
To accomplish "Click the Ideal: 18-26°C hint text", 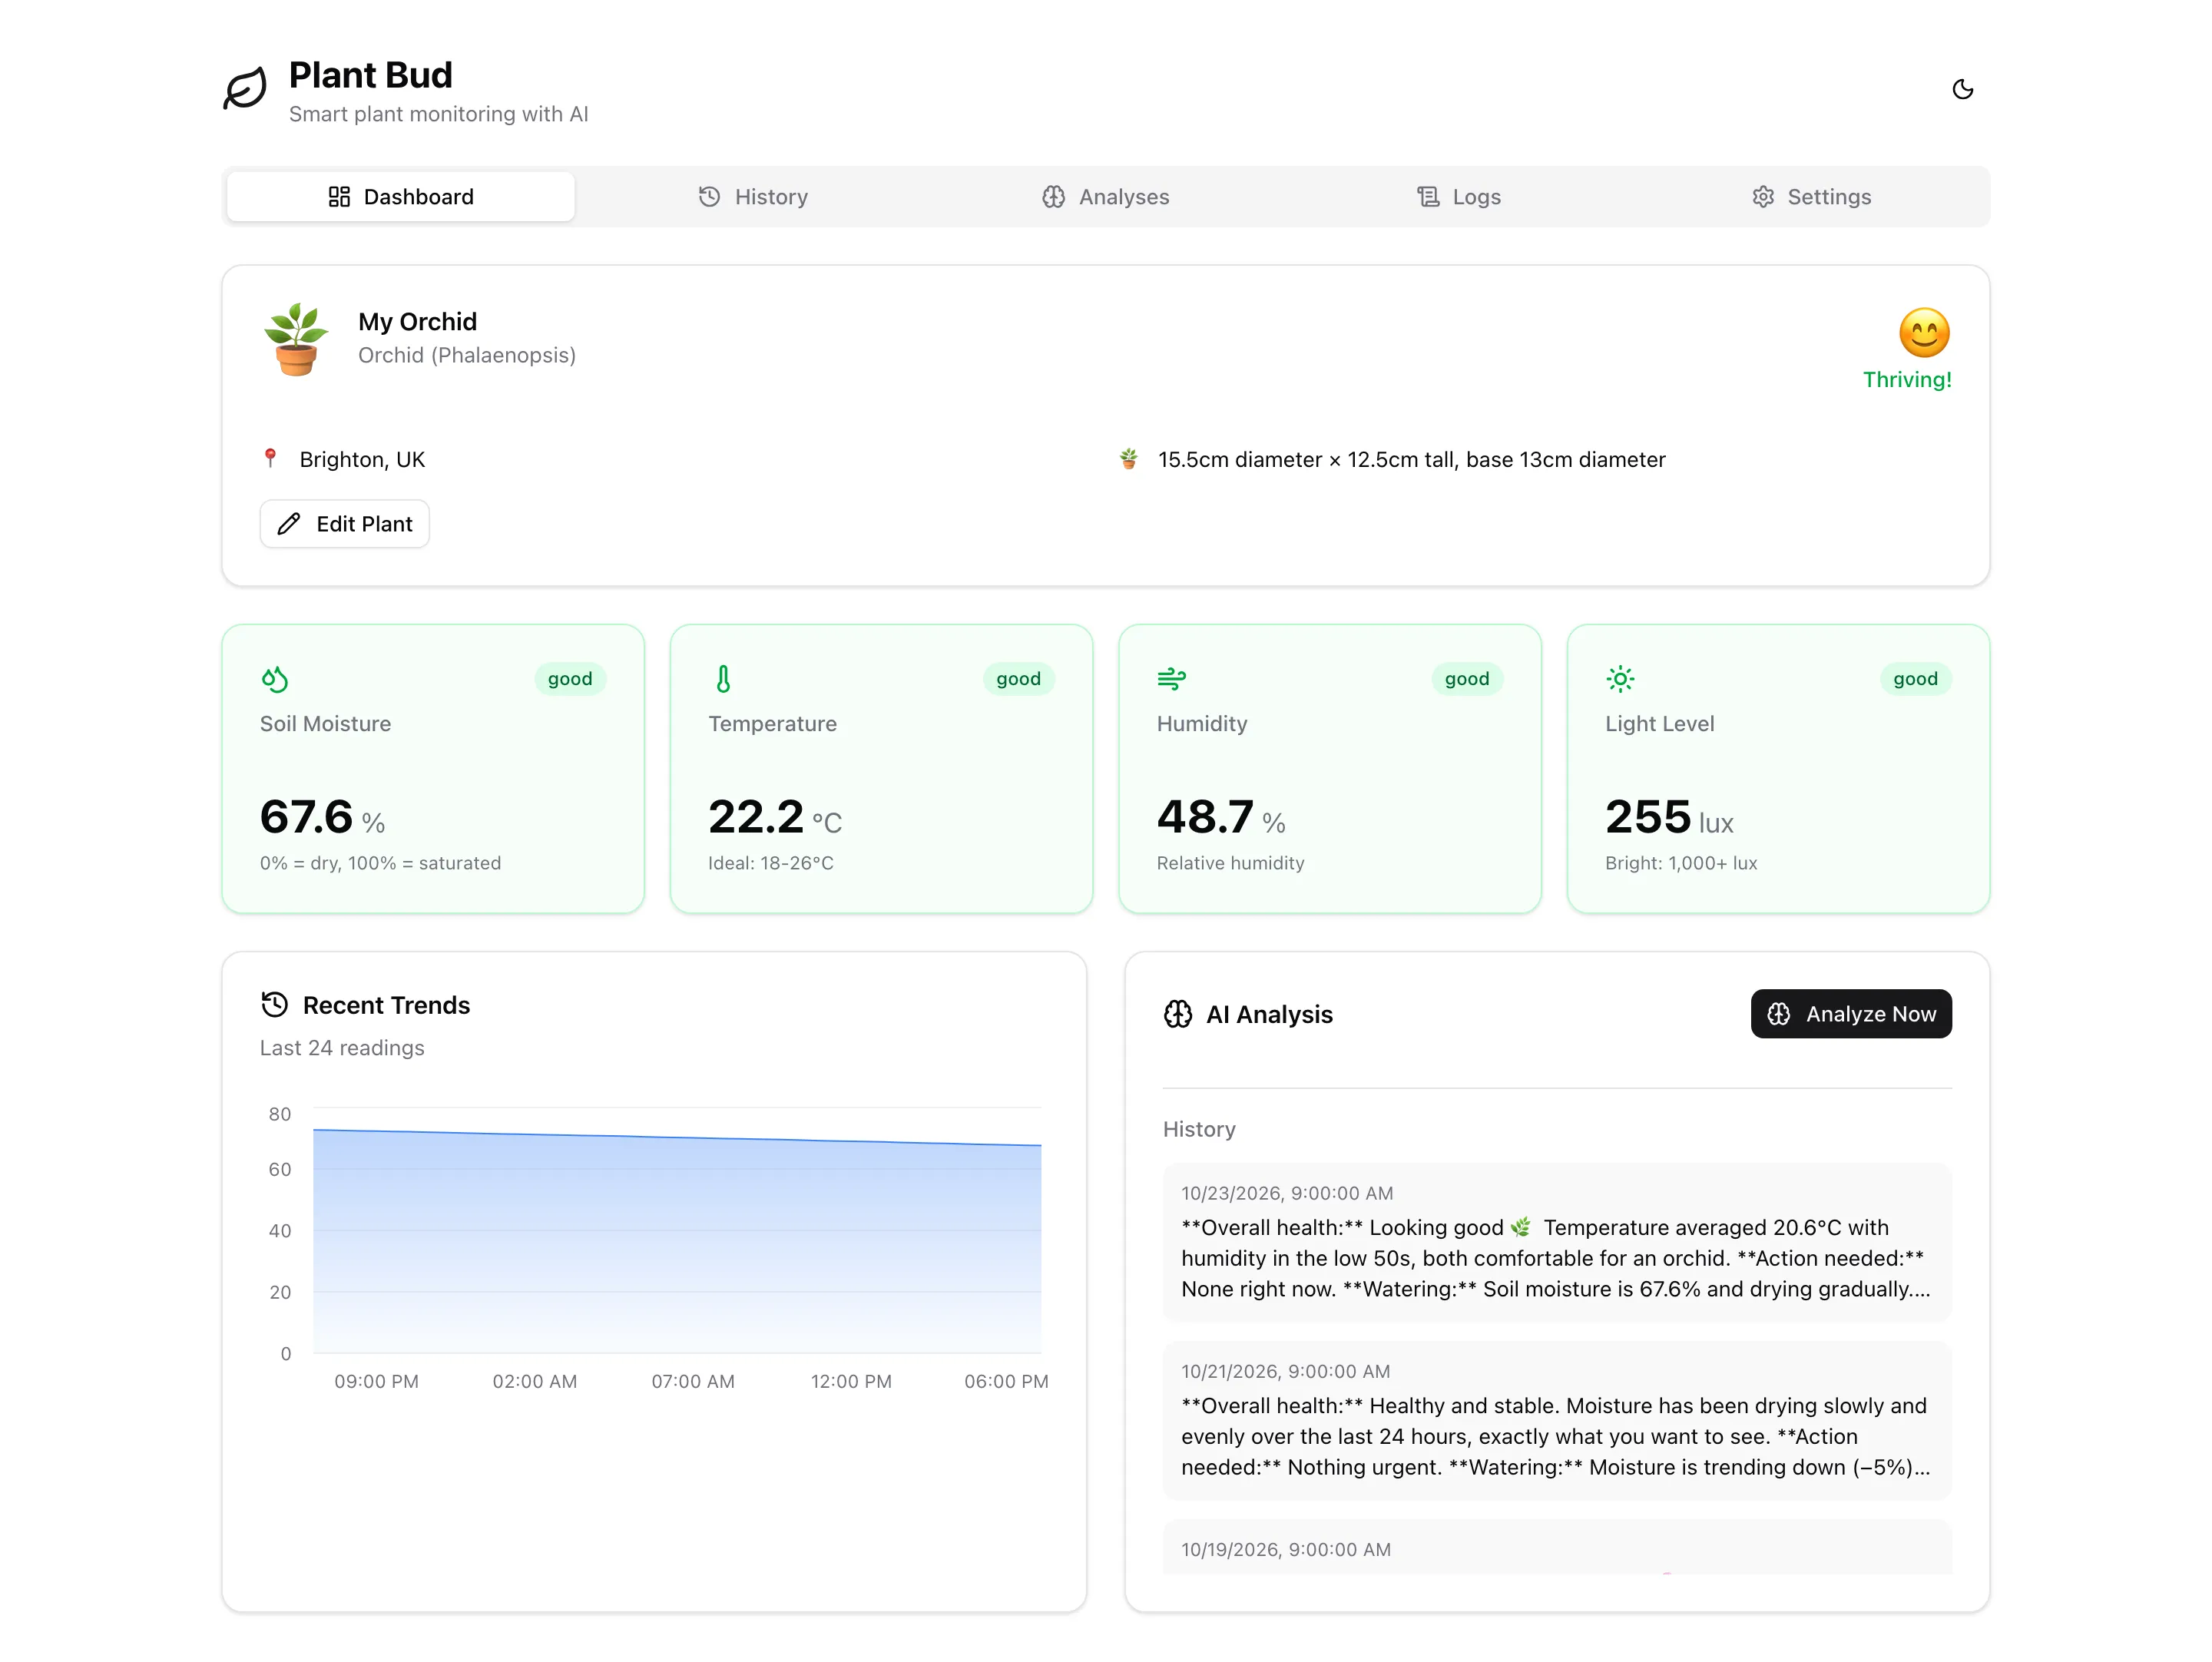I will tap(771, 863).
